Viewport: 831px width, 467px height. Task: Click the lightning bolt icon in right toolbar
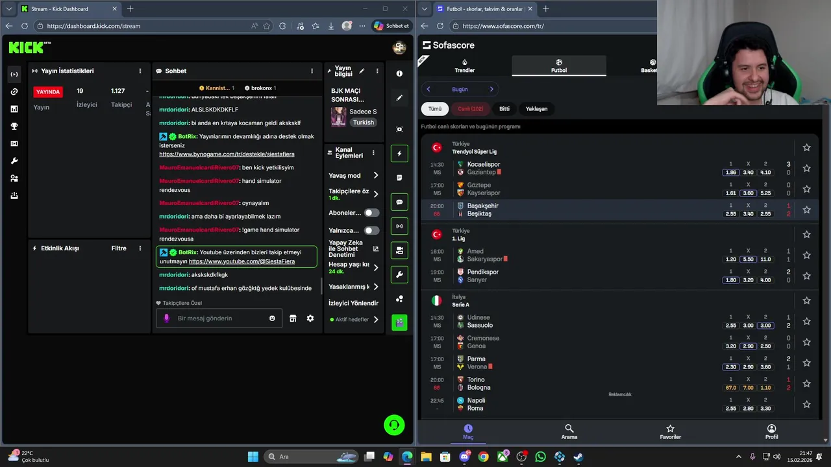click(x=399, y=154)
